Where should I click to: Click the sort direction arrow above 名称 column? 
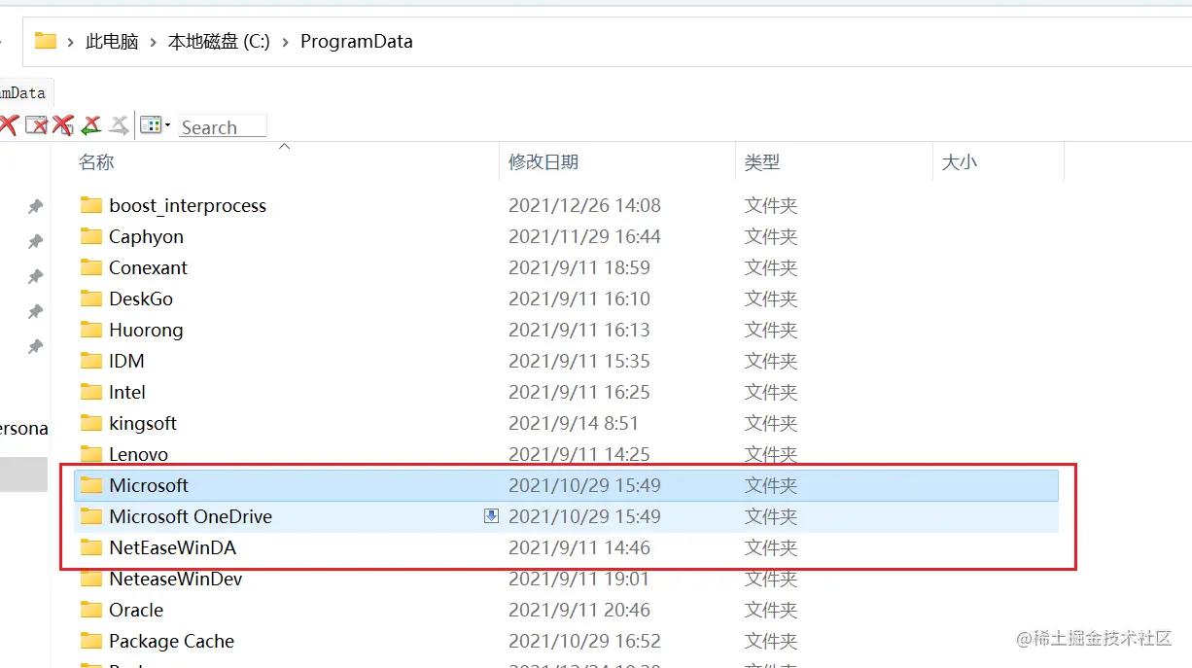click(284, 147)
